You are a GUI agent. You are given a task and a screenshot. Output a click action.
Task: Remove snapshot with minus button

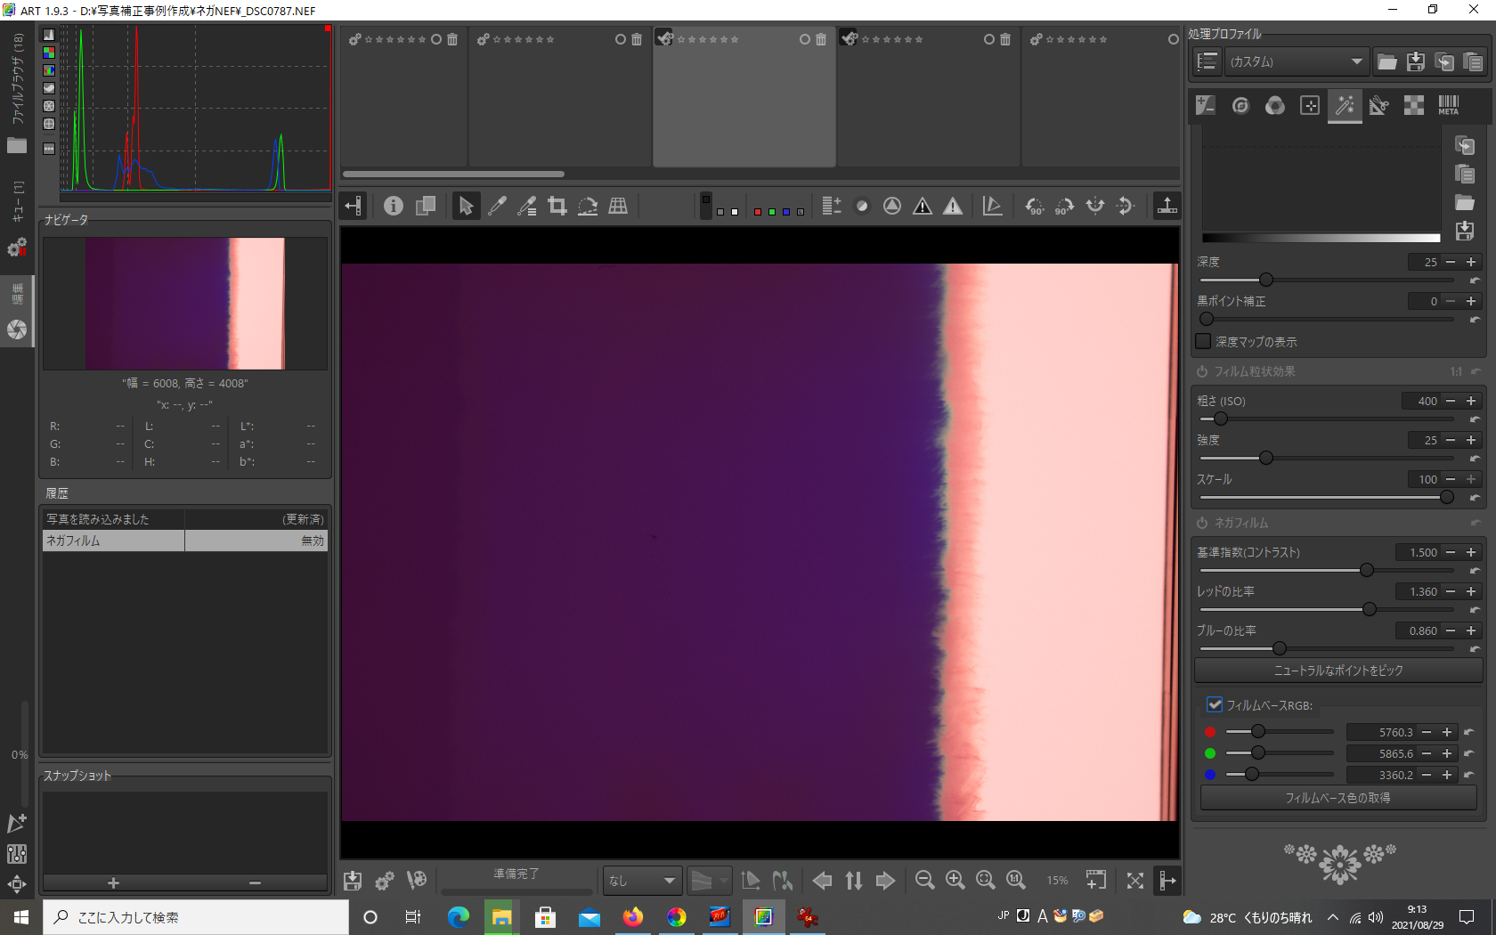[256, 882]
